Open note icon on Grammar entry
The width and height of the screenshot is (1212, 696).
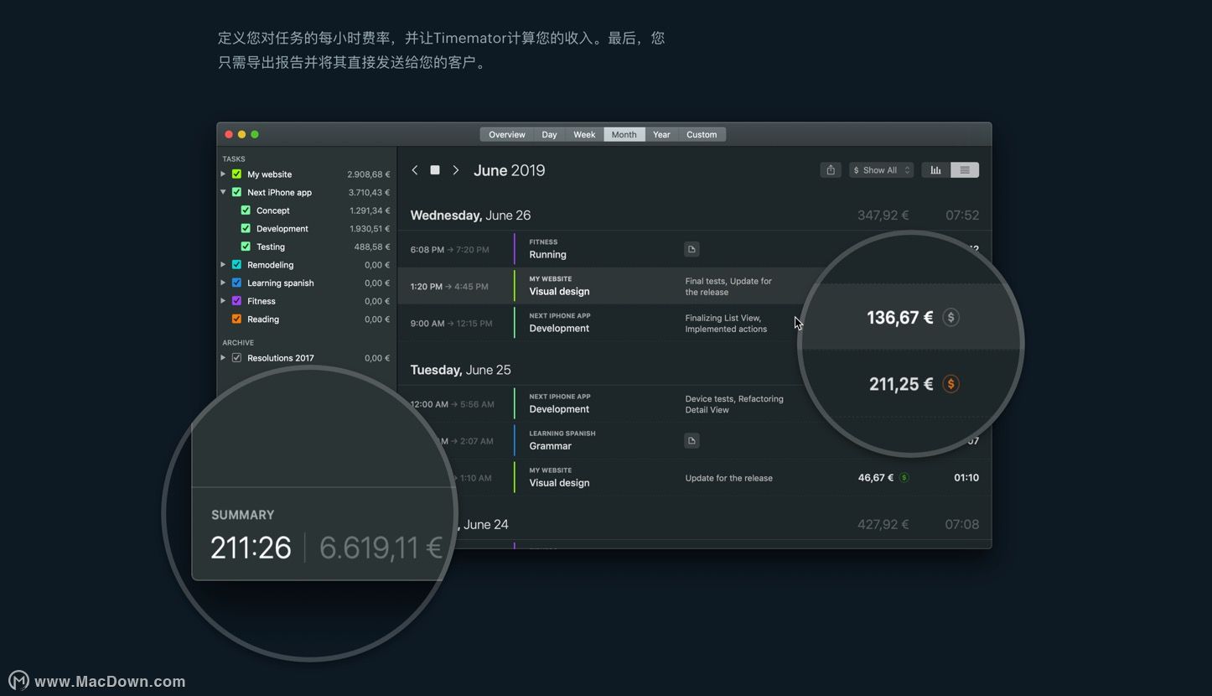(691, 440)
